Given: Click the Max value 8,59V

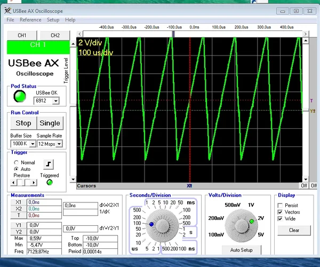Looking at the screenshot, I should pos(44,238).
